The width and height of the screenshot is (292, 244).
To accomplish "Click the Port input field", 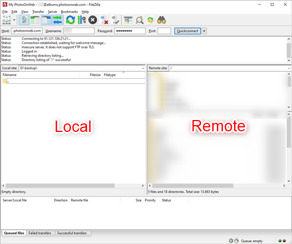I will tap(164, 31).
